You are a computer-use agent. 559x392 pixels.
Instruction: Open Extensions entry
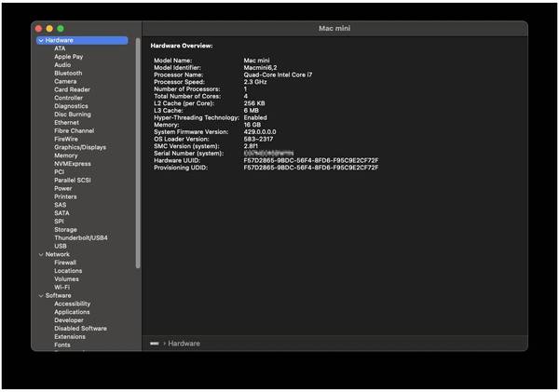click(x=70, y=337)
